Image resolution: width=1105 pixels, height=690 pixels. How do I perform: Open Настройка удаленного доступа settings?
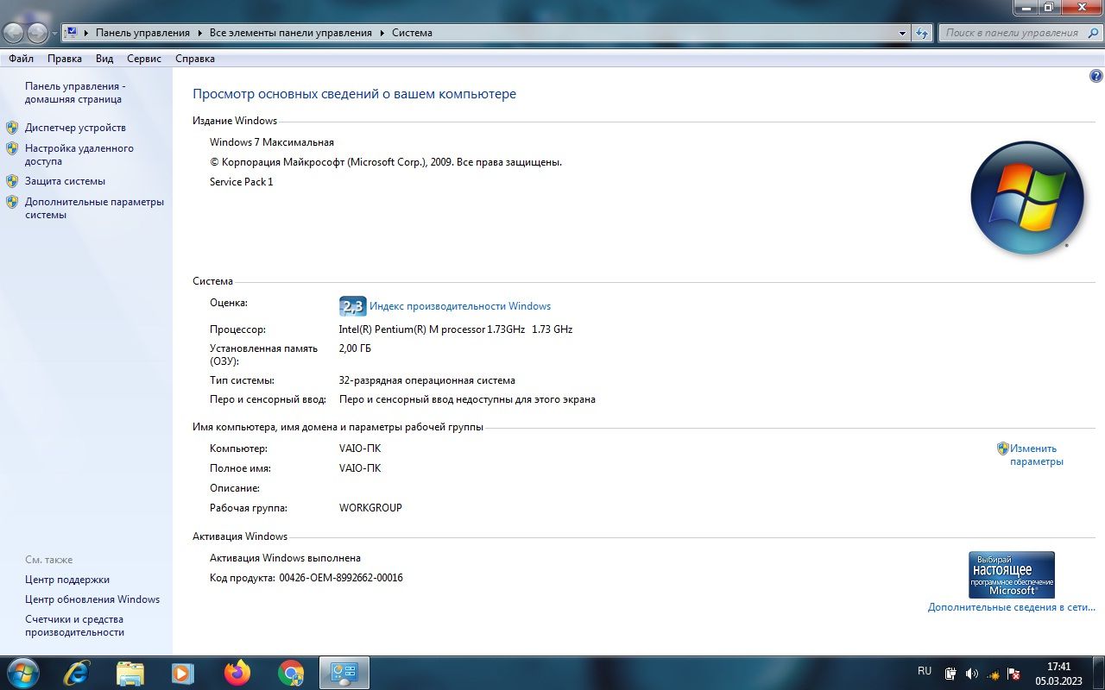point(79,154)
